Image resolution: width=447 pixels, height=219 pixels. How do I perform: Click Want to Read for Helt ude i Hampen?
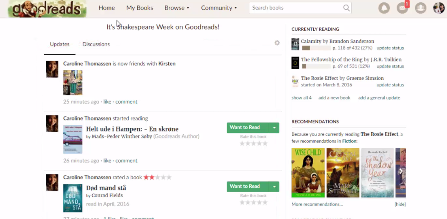tap(248, 128)
